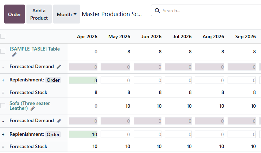Click the search magnifier icon
The image size is (261, 153).
coord(157,11)
